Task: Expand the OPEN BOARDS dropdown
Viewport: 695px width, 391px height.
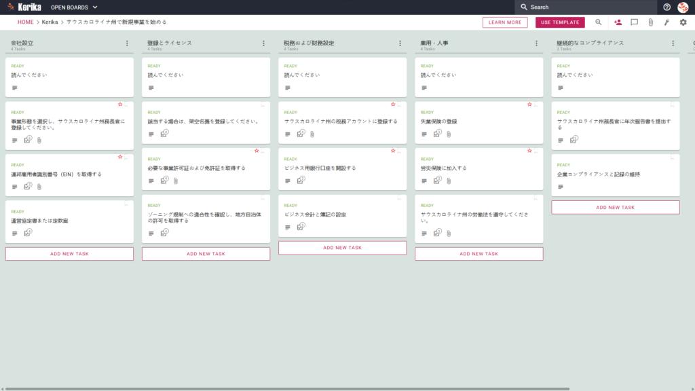Action: (74, 7)
